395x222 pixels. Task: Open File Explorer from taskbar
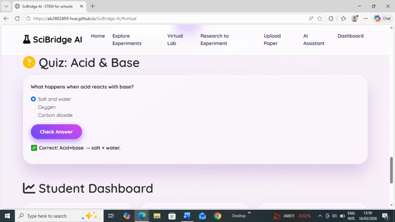point(157,216)
